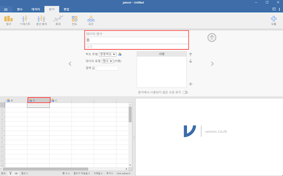Select row header 5
This screenshot has width=283, height=176.
(x=2, y=124)
